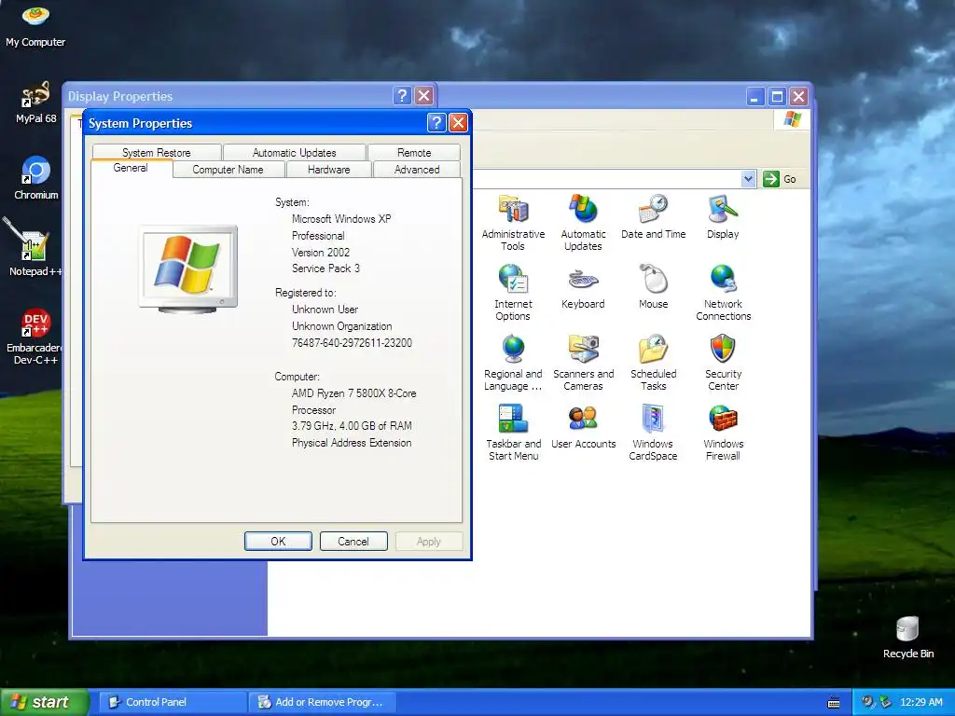Switch to the System Restore tab
The width and height of the screenshot is (955, 716).
pyautogui.click(x=157, y=152)
